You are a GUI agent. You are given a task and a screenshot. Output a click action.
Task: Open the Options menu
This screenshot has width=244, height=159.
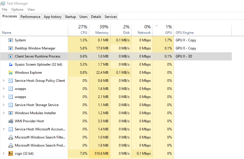[17, 10]
